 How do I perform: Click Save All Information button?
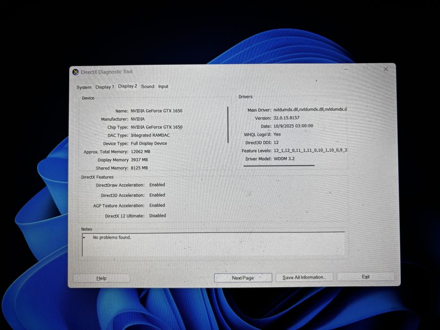pos(304,277)
